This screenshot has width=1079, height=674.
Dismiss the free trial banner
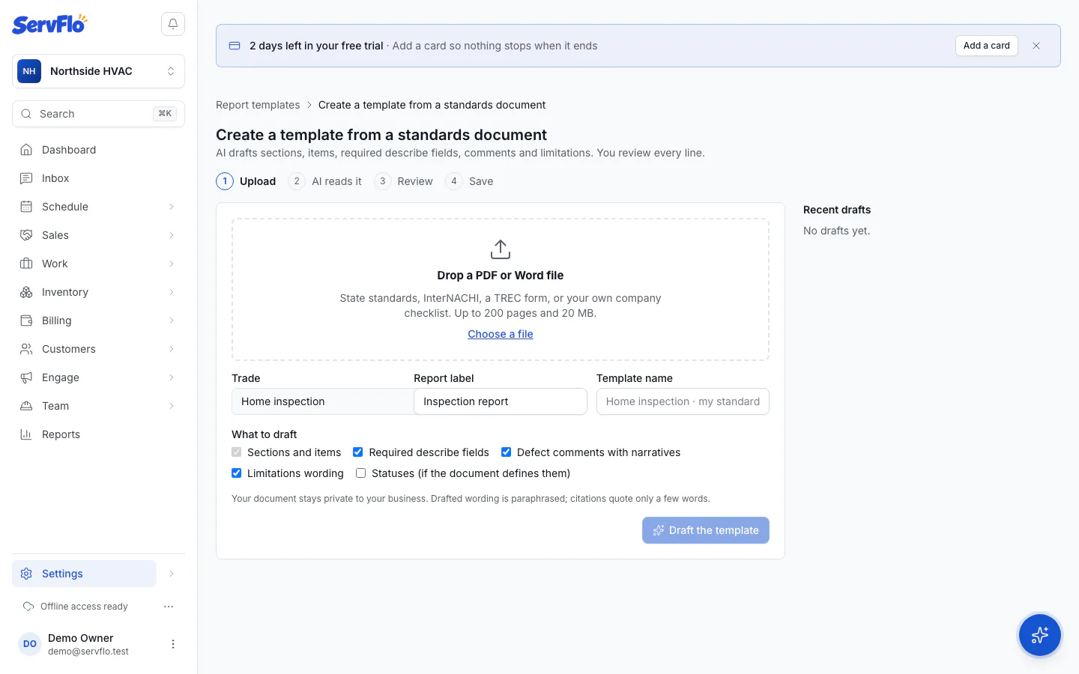coord(1036,46)
